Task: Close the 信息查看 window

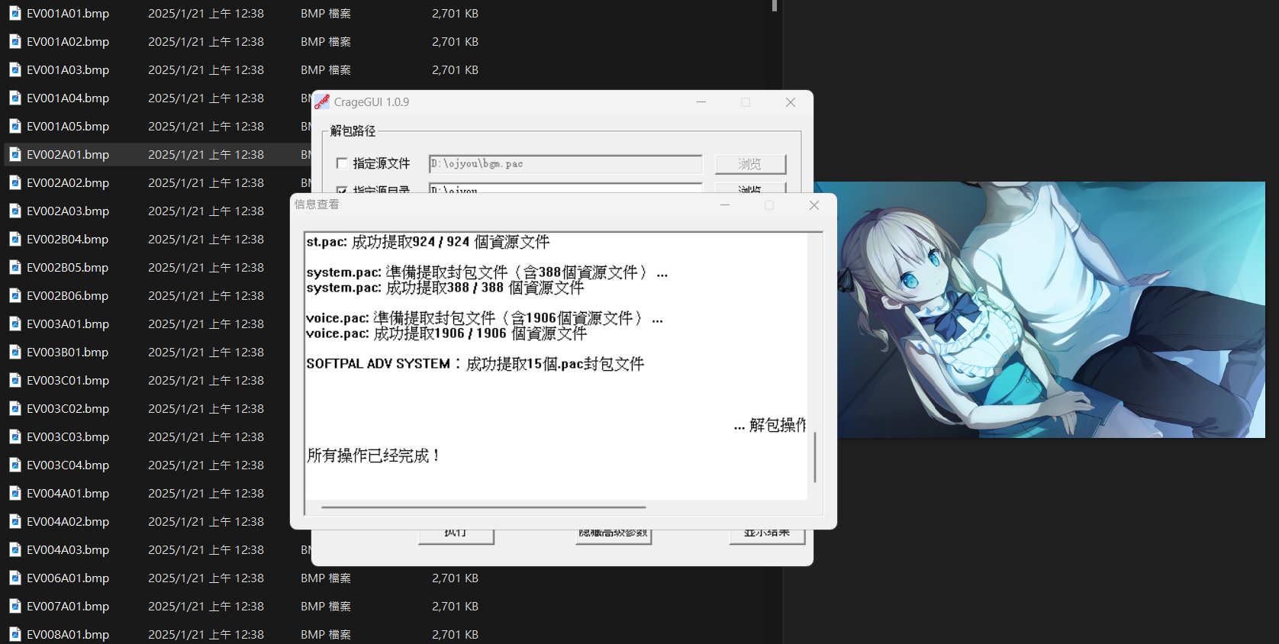Action: point(814,205)
